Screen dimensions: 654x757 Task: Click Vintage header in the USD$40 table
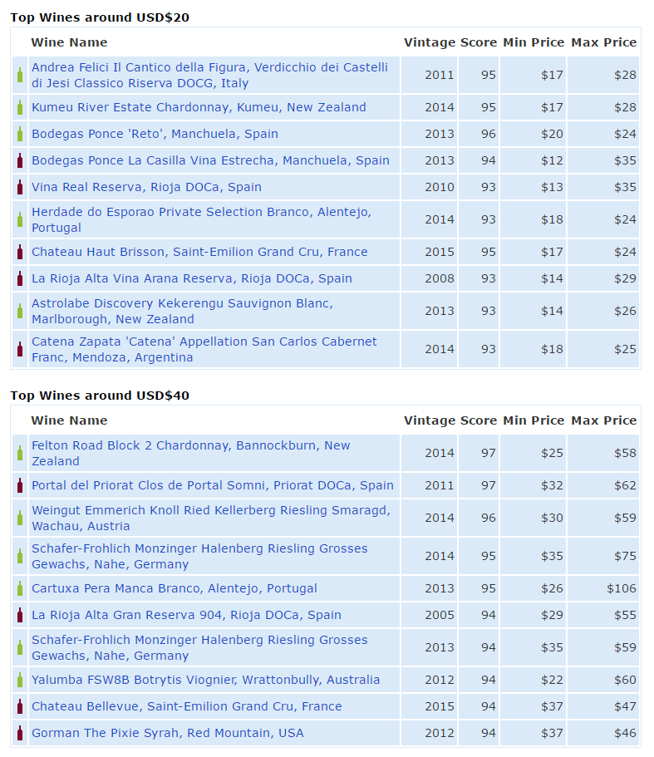(430, 420)
